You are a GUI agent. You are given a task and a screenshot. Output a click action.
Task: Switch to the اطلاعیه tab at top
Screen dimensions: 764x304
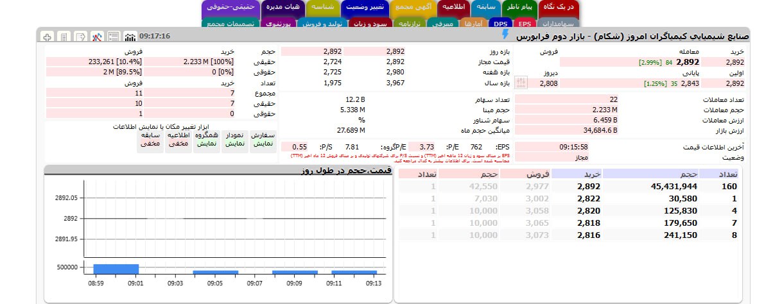point(454,8)
